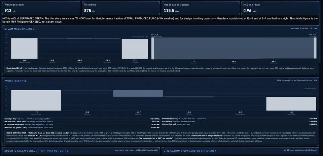Click the Wetness (Baumann) row
323x156 pixels.
point(240,119)
